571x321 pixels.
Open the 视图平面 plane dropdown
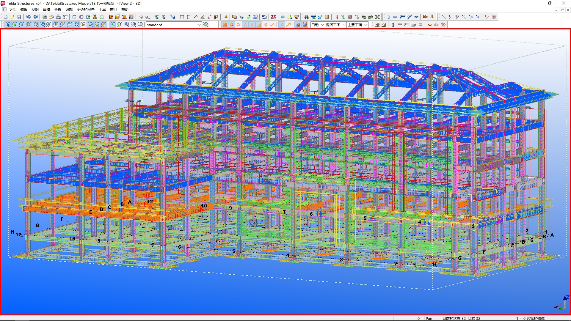click(344, 25)
